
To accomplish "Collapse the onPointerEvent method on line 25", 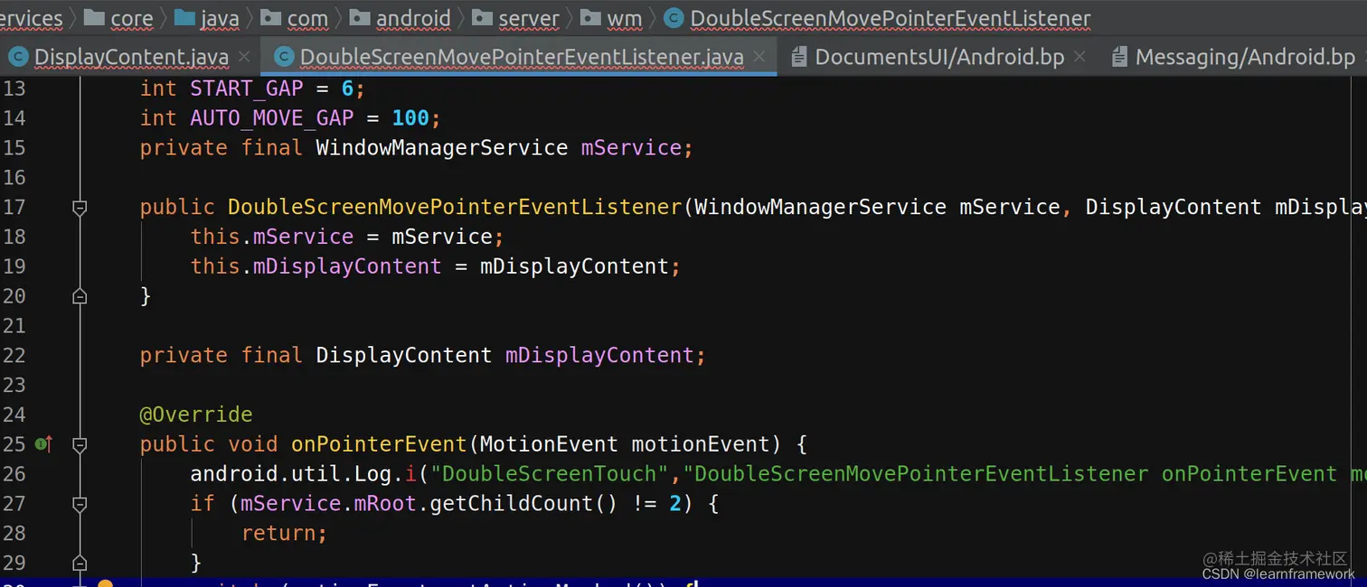I will coord(80,444).
